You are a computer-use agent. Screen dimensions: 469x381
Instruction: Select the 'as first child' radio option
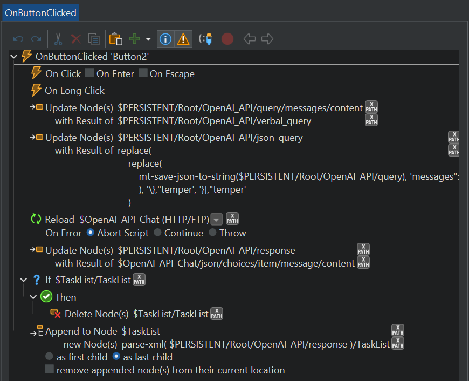[x=49, y=357]
